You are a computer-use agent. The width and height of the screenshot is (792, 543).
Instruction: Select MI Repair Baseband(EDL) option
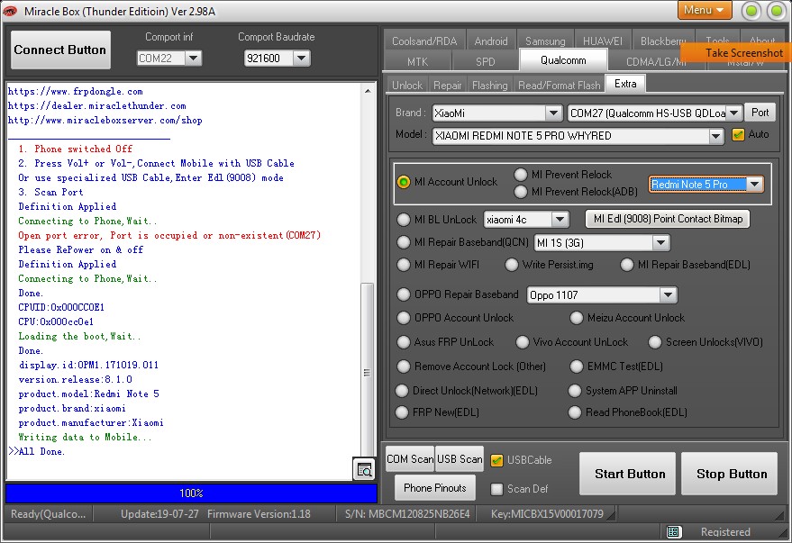(627, 265)
